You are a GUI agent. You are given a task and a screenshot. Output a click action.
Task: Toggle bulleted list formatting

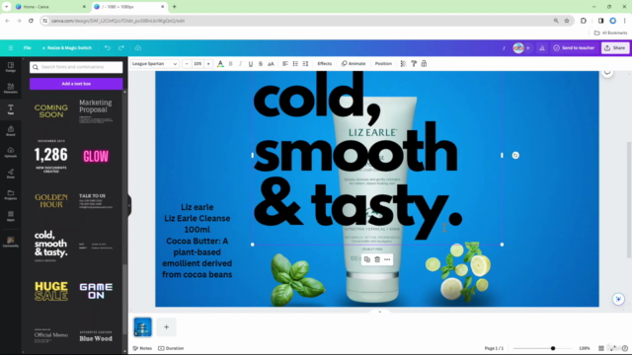(x=295, y=63)
